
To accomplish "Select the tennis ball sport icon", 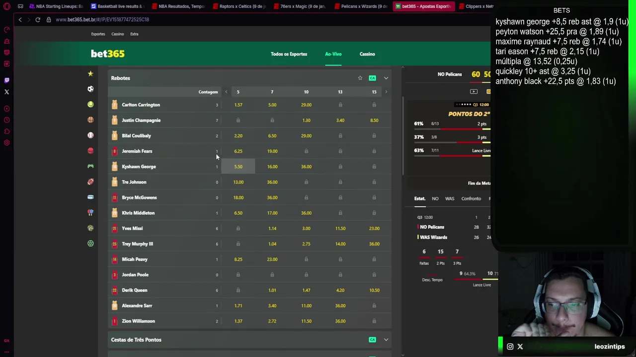I will pos(90,105).
